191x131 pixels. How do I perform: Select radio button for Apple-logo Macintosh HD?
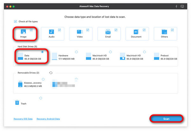click(x=145, y=52)
